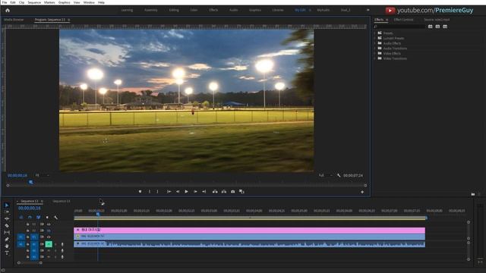The height and width of the screenshot is (273, 486).
Task: Select the Selection tool arrow
Action: 7,206
